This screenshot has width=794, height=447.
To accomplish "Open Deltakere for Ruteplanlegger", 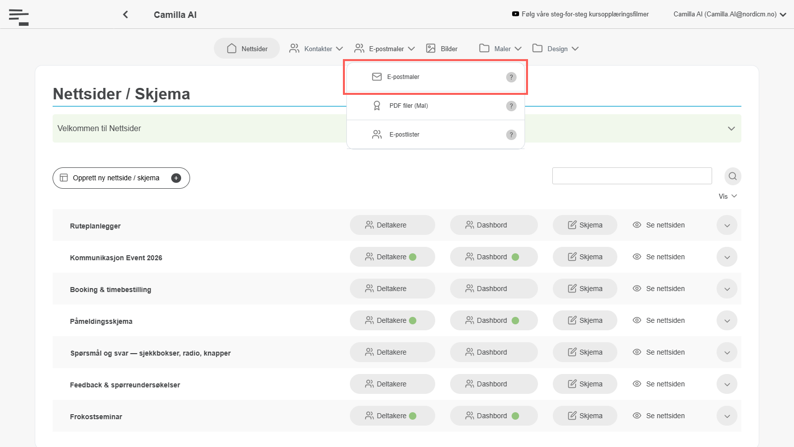I will point(392,225).
